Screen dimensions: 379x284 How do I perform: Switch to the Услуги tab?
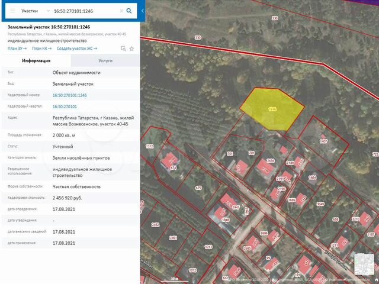pos(105,60)
